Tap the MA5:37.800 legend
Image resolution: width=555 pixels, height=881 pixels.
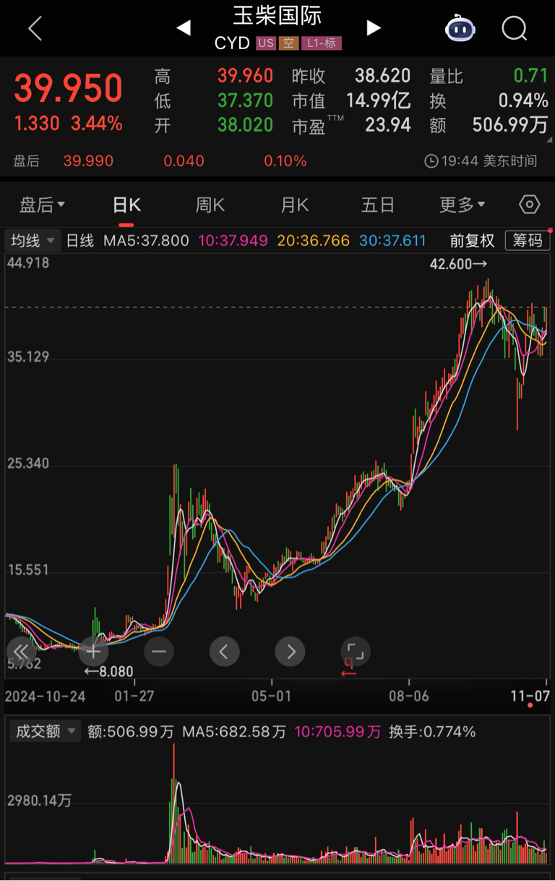coord(146,240)
